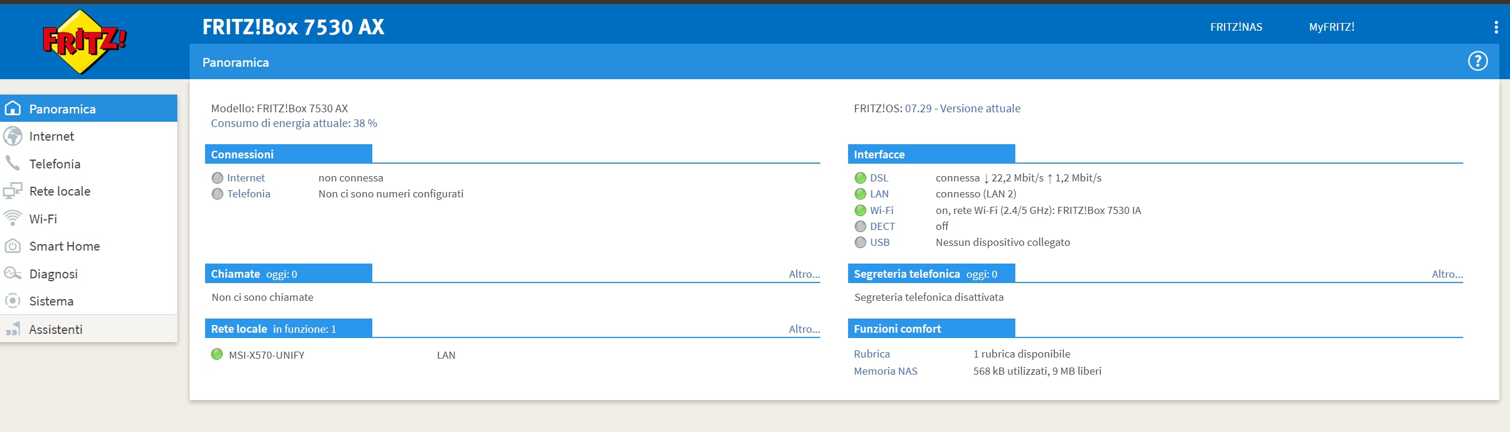Click 'Non ci sono chiamate' text

[x=262, y=297]
